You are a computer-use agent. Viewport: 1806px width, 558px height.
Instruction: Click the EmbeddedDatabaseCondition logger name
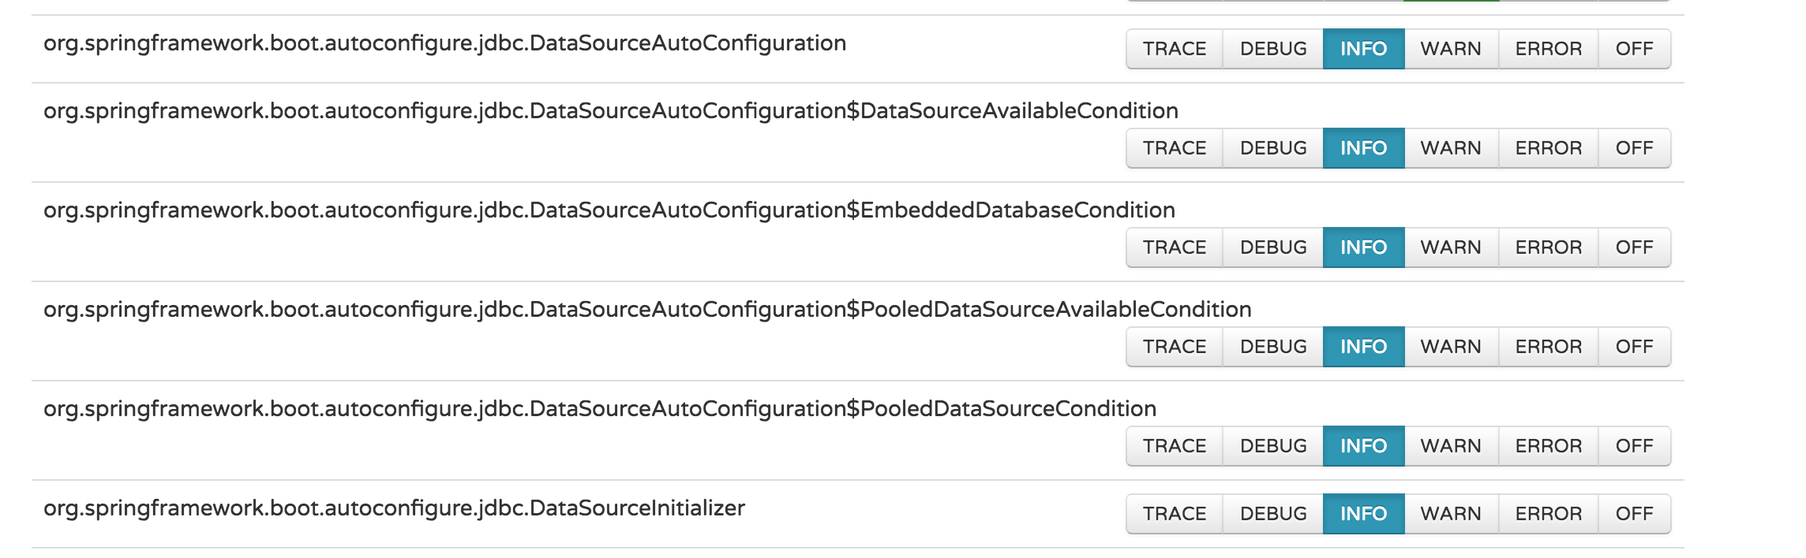pyautogui.click(x=609, y=210)
